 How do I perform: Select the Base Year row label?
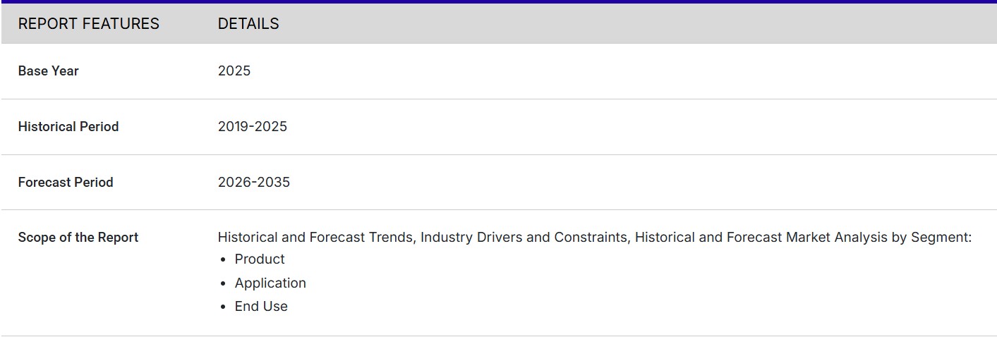[48, 71]
